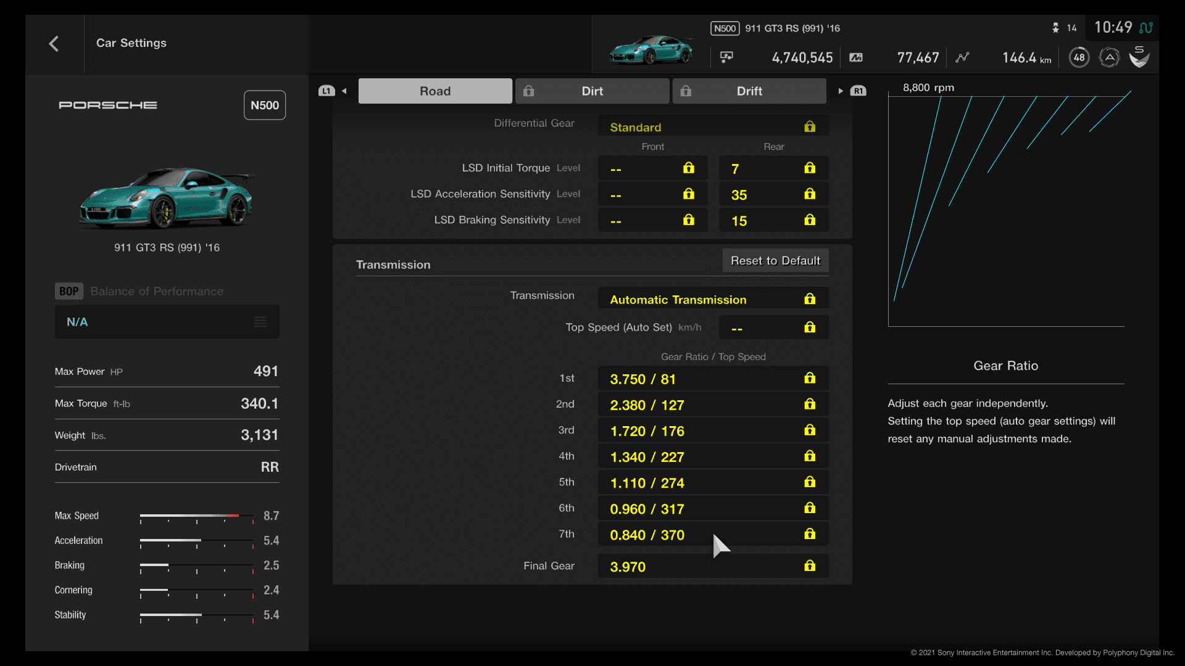
Task: Click front LSD Initial Torque field
Action: 653,168
